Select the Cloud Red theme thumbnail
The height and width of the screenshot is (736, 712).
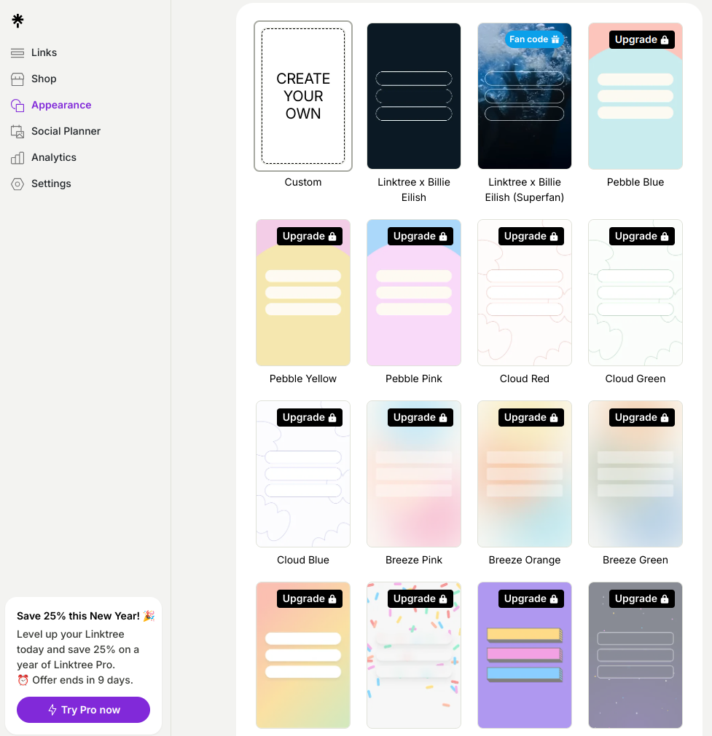tap(525, 293)
